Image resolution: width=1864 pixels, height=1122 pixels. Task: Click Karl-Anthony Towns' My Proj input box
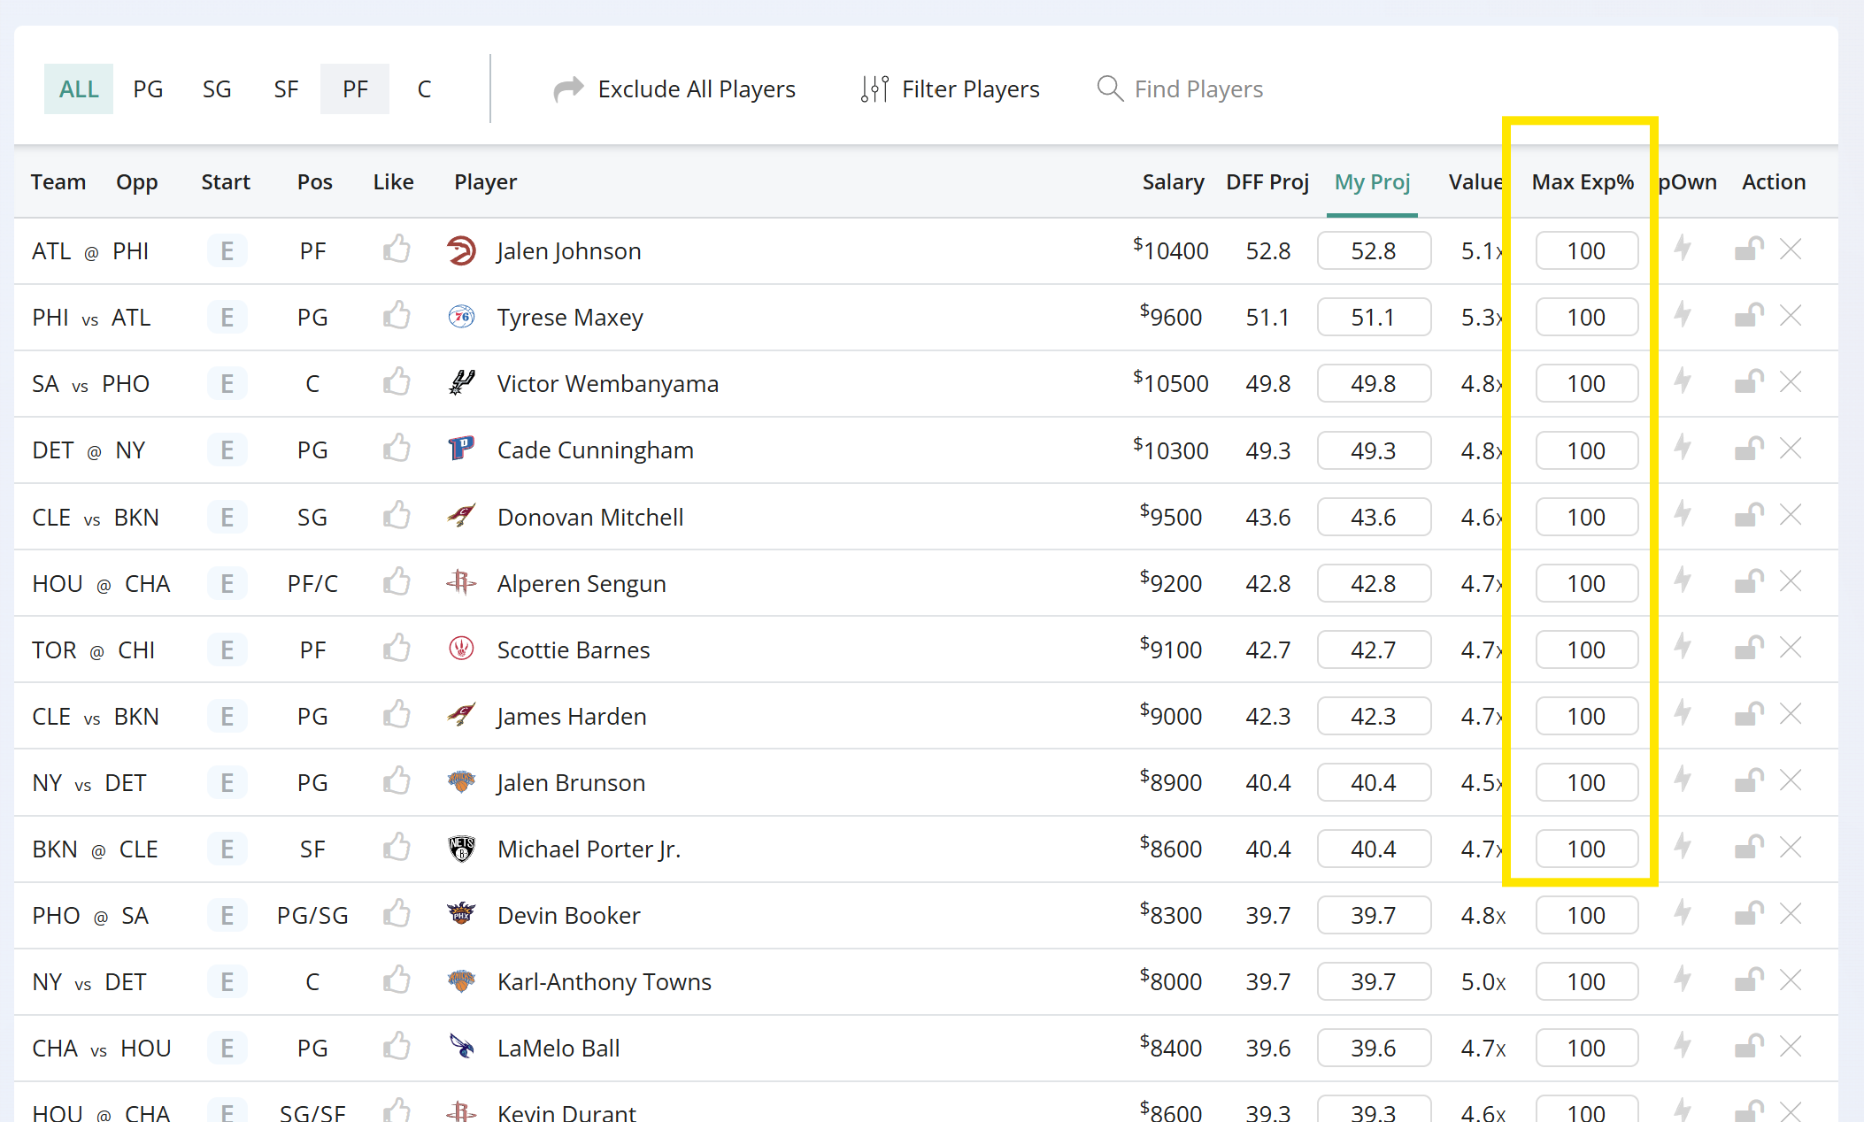click(x=1373, y=981)
